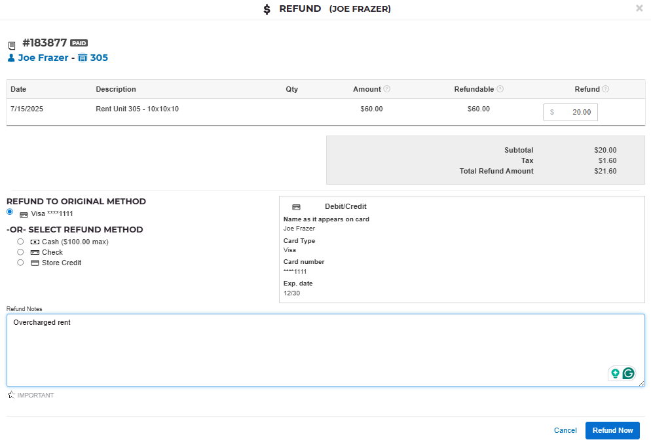The image size is (651, 444).
Task: Close the refund dialog with the X
Action: (639, 9)
